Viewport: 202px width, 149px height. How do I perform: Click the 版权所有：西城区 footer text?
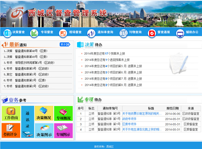click(x=104, y=147)
